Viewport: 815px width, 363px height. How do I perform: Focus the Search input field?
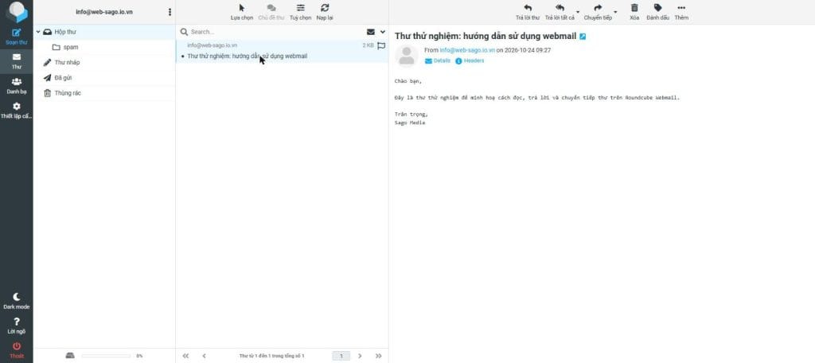coord(276,32)
